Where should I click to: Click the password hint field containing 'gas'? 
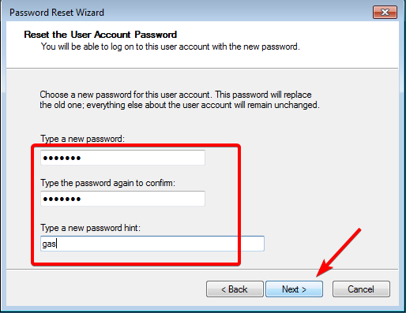pyautogui.click(x=152, y=244)
